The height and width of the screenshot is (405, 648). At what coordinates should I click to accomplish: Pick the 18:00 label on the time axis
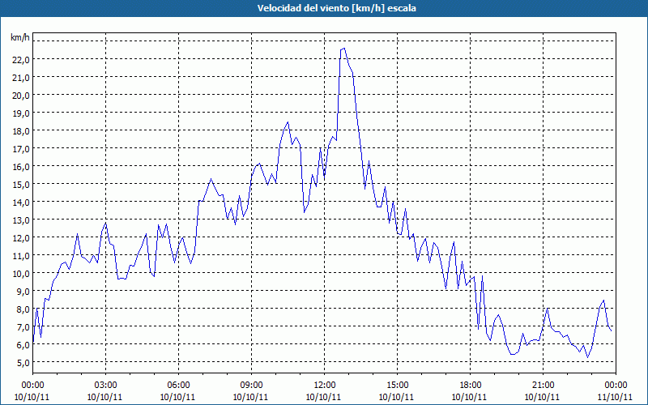[471, 385]
